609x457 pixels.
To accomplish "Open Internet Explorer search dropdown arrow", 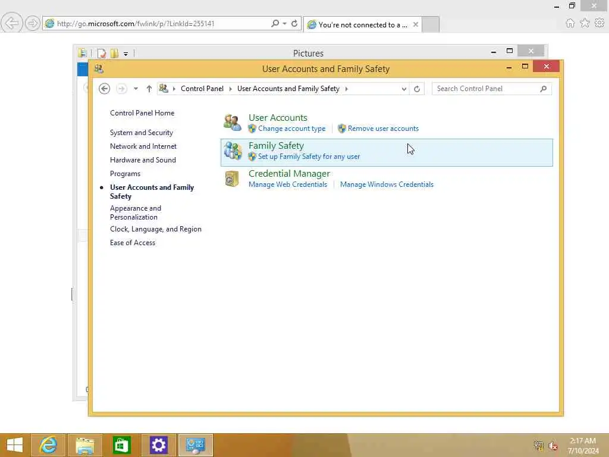I will click(x=285, y=23).
